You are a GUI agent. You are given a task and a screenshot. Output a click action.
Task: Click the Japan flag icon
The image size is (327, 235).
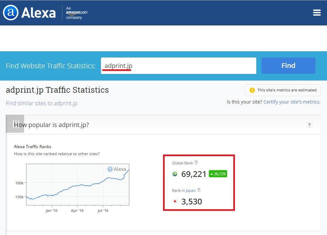(175, 201)
